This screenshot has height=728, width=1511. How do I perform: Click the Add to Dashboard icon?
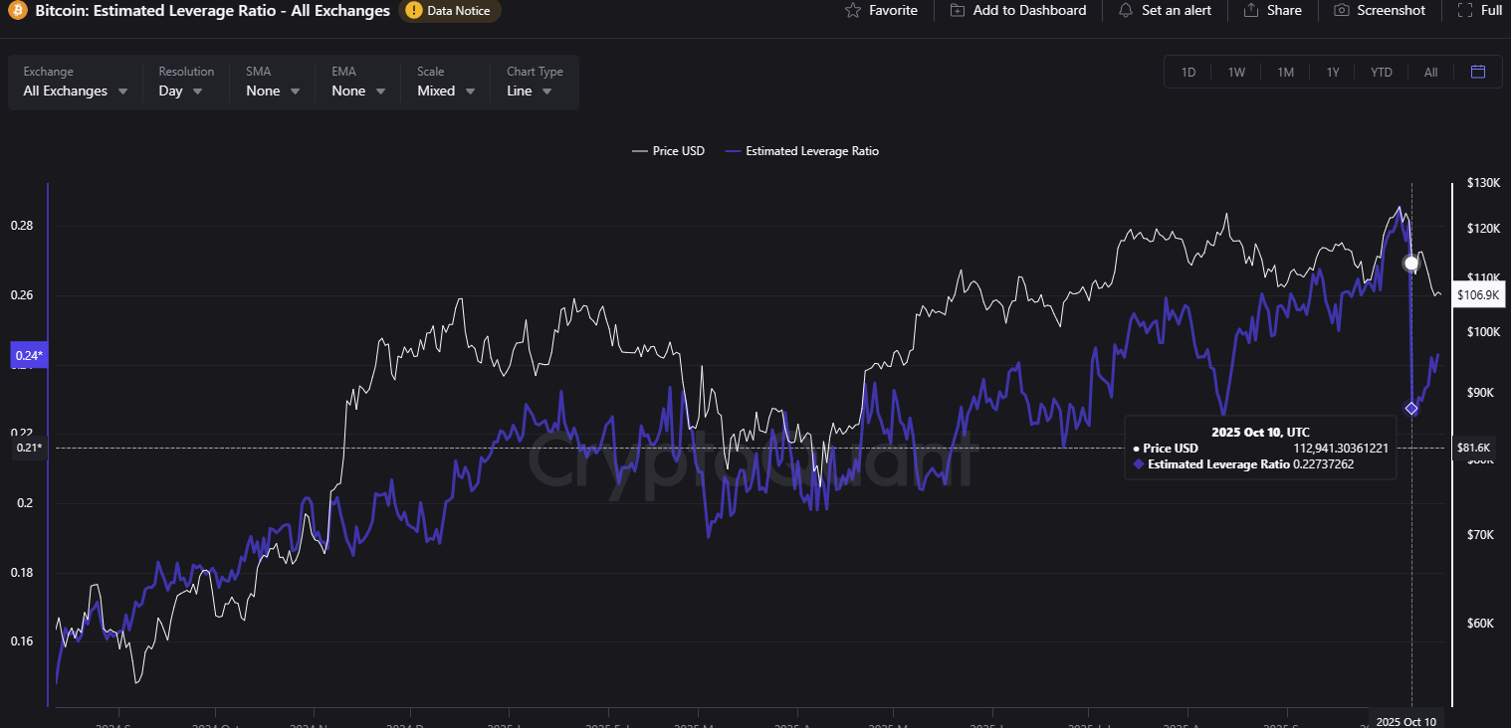tap(958, 10)
